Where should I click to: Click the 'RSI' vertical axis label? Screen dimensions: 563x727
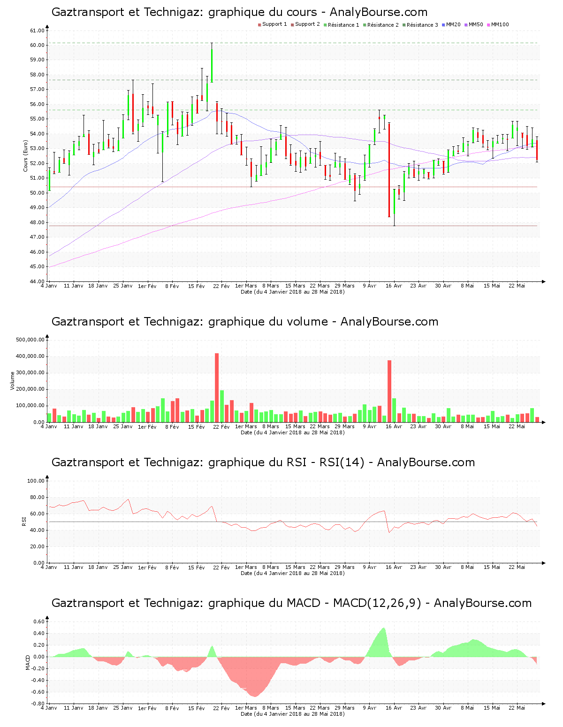(24, 521)
